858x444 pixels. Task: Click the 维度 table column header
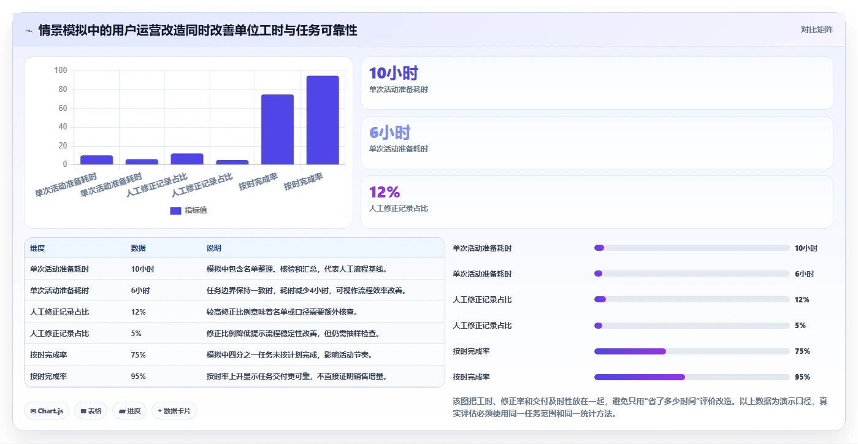(x=37, y=248)
